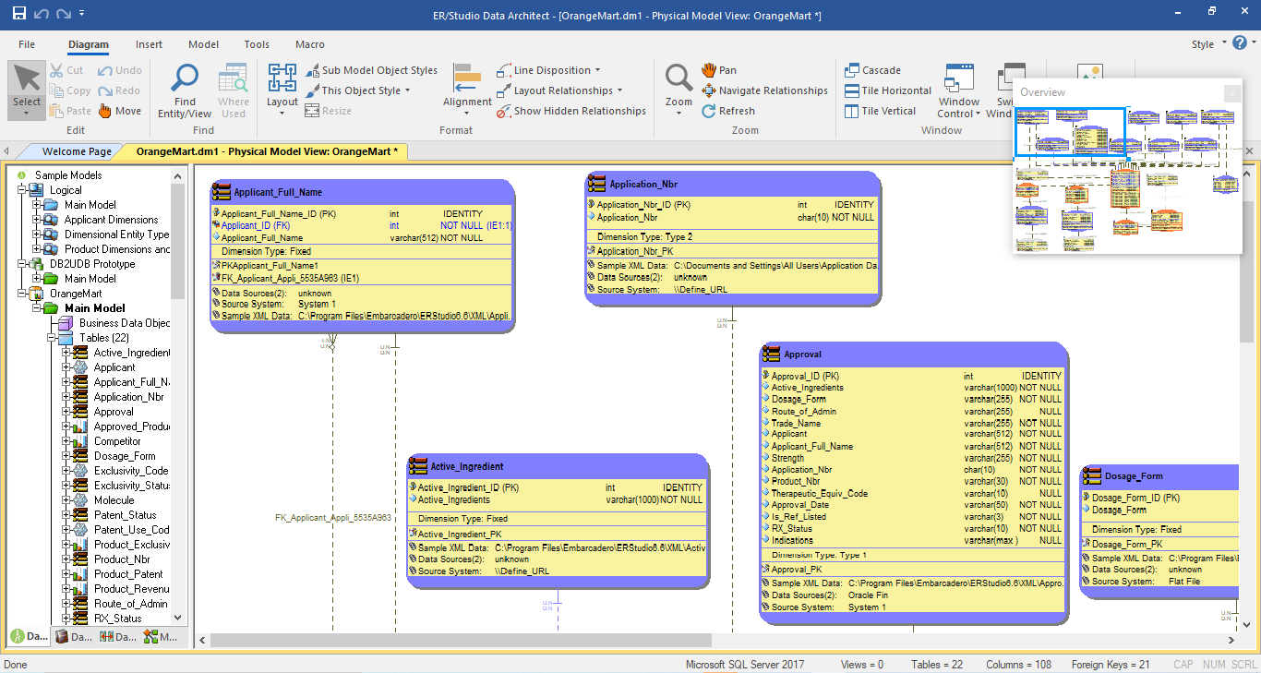Viewport: 1261px width, 673px height.
Task: Click the Move hand tool
Action: point(105,111)
